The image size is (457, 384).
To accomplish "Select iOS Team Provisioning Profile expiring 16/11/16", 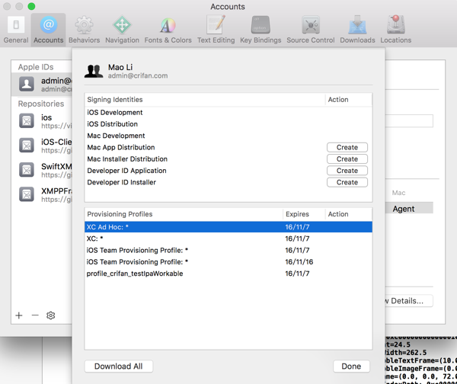I will point(228,262).
